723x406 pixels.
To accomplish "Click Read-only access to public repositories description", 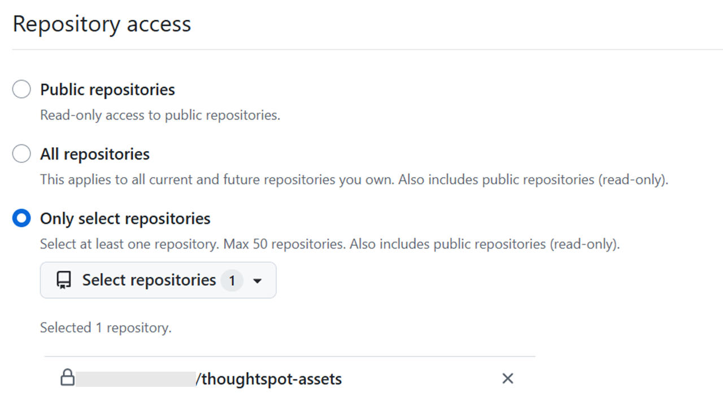I will 160,115.
